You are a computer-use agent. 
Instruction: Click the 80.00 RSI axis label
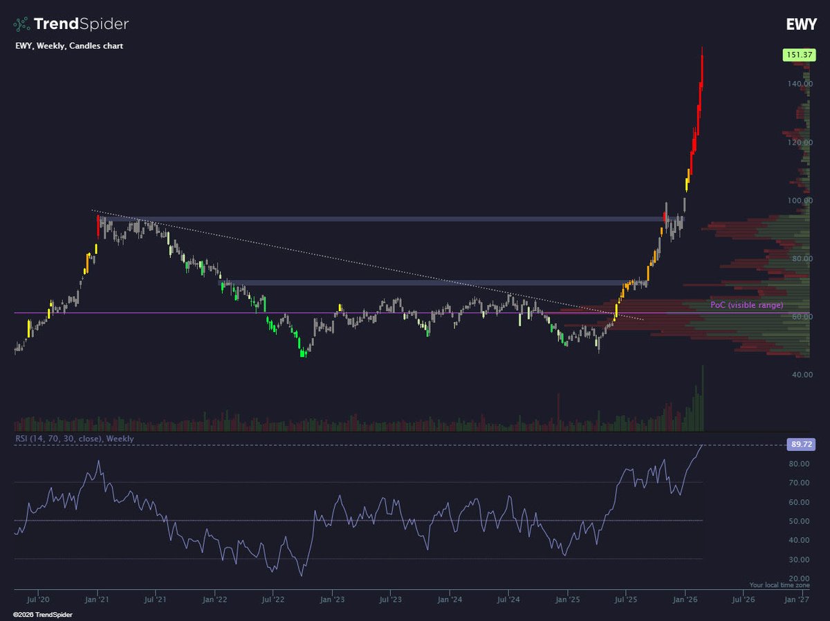coord(801,464)
